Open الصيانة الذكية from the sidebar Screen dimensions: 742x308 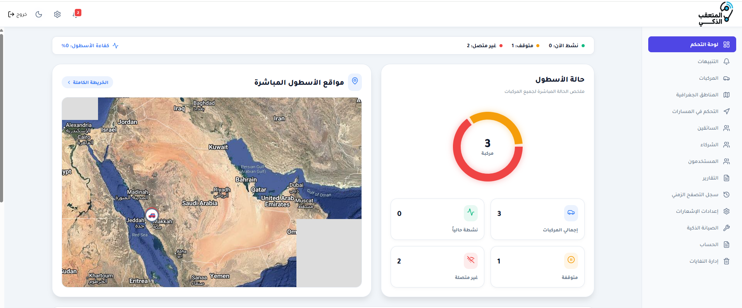[x=692, y=228]
